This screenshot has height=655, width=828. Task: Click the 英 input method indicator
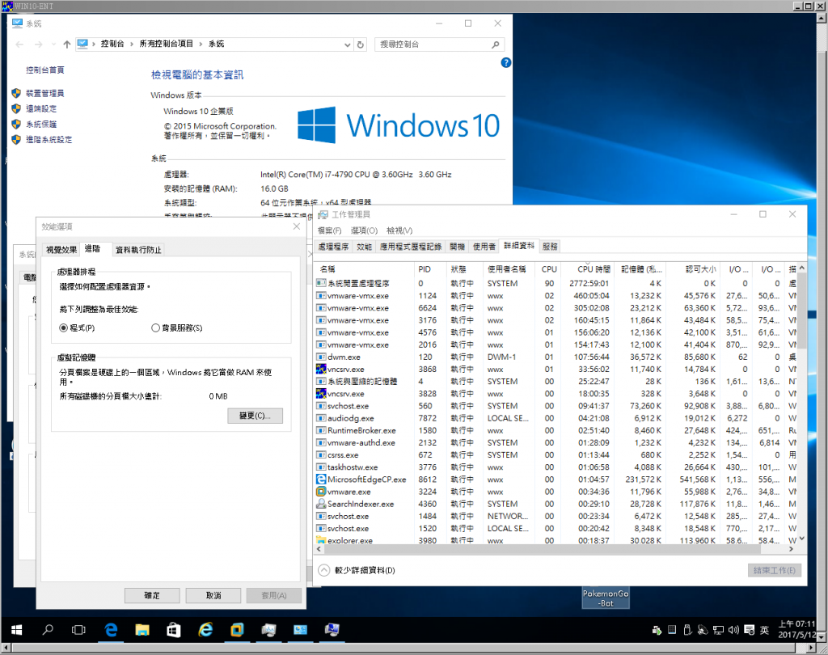pyautogui.click(x=765, y=630)
